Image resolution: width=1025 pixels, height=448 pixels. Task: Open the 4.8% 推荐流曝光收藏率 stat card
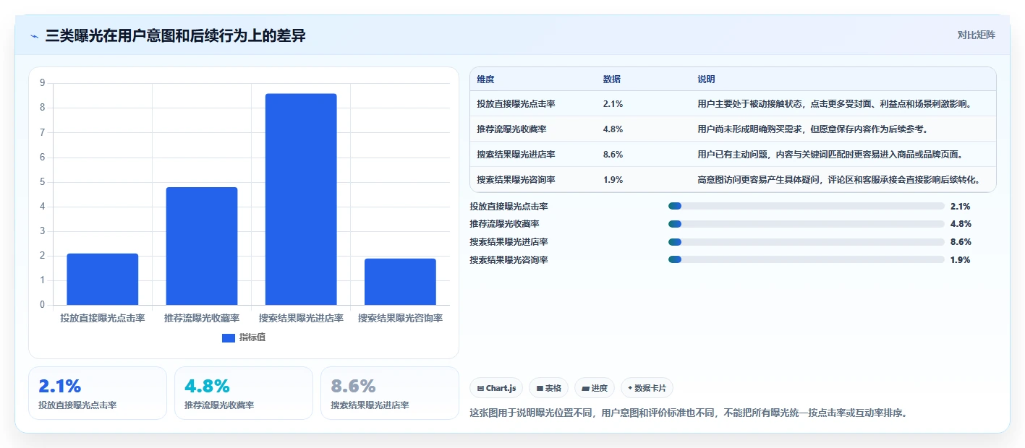(244, 393)
